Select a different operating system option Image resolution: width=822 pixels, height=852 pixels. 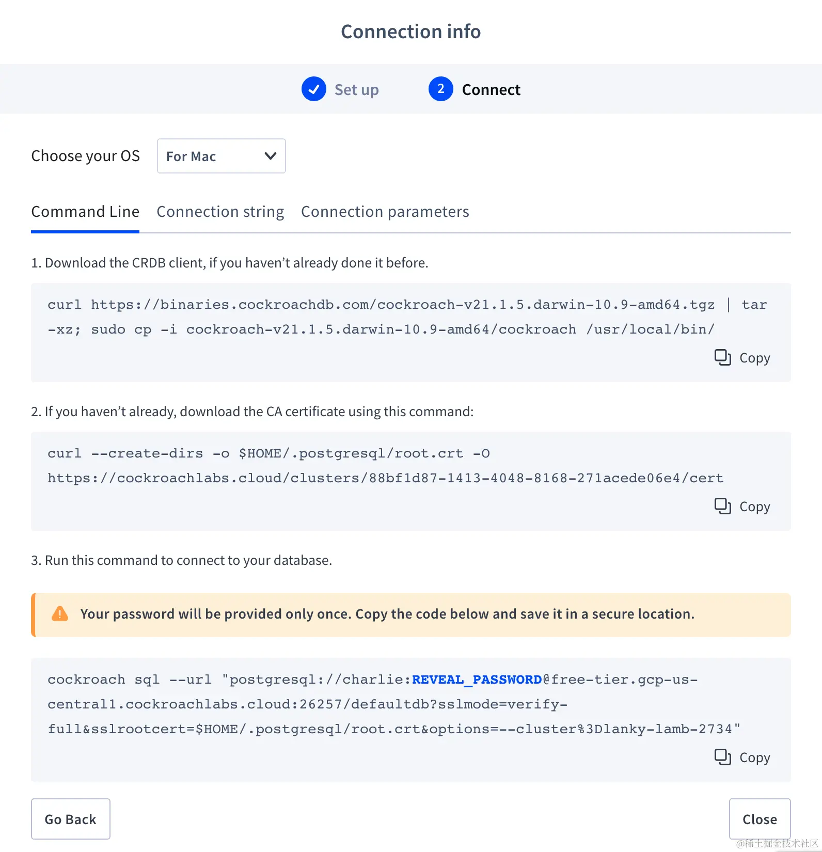[x=221, y=156]
